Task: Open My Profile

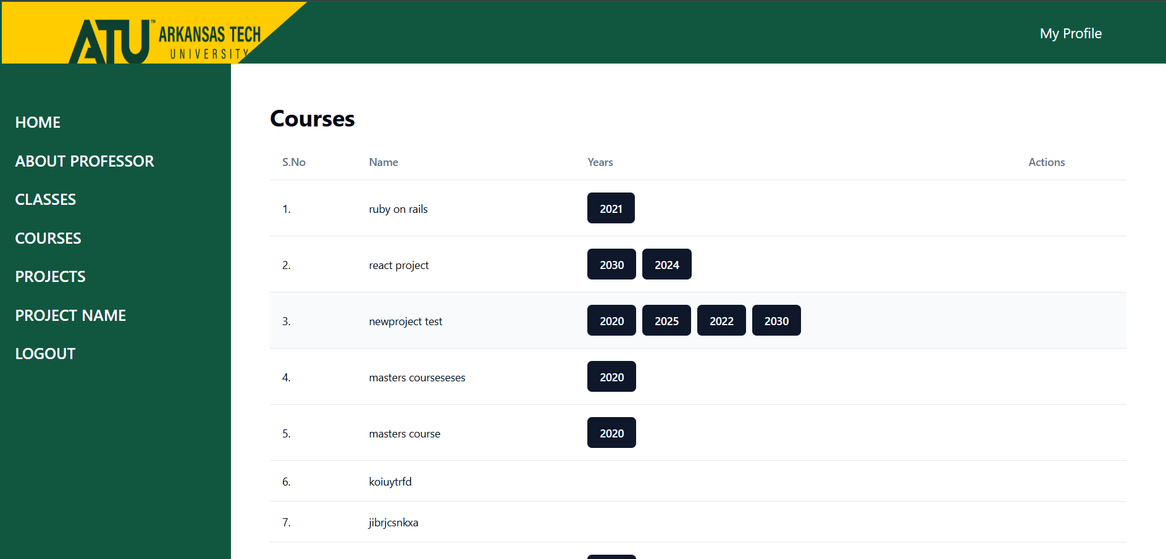Action: [1070, 33]
